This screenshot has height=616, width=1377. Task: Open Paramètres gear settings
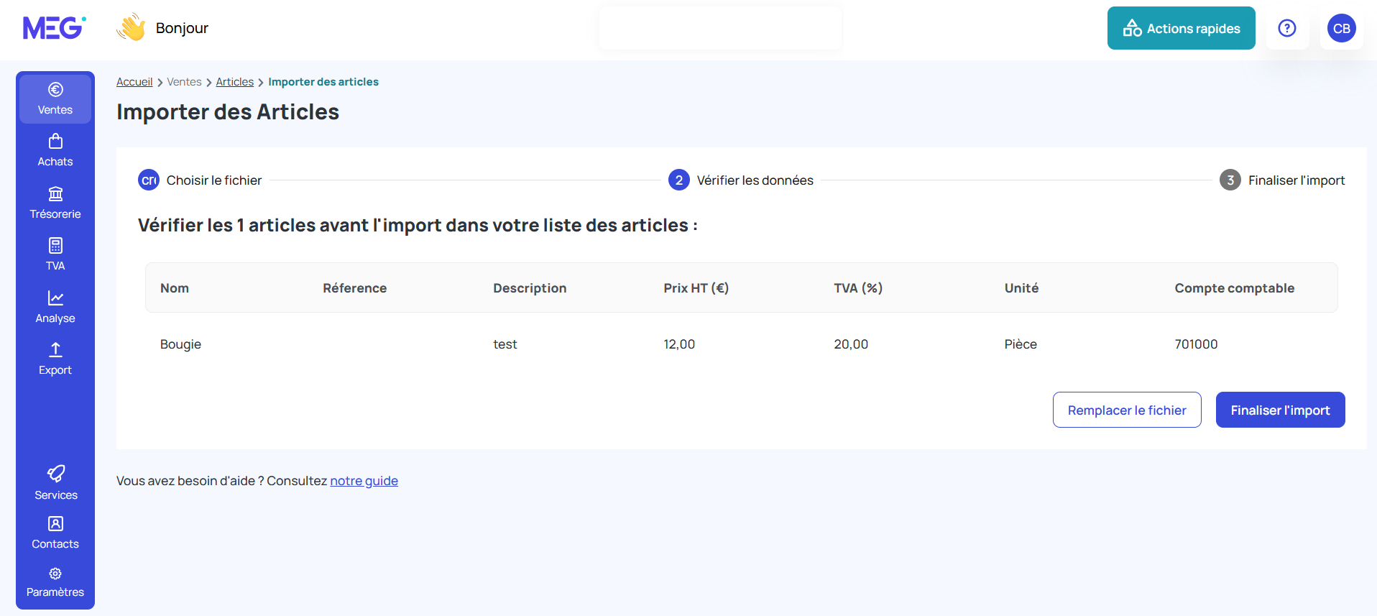click(55, 581)
